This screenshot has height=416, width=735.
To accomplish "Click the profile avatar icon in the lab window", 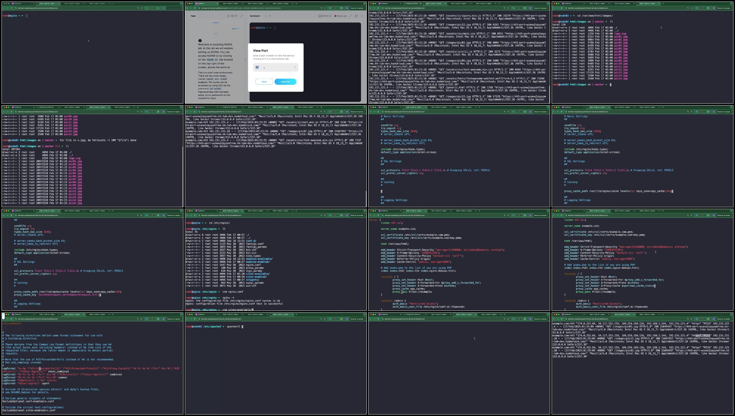I will coord(347,8).
